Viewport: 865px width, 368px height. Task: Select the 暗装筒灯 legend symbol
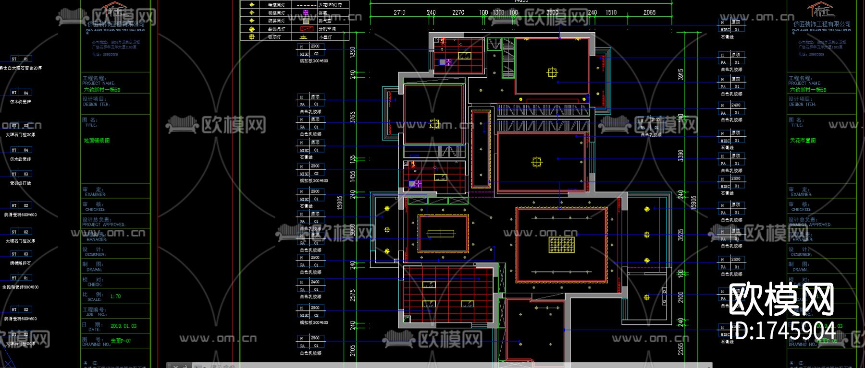(251, 5)
